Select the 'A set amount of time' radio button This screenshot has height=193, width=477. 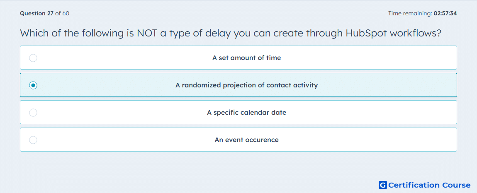[33, 58]
